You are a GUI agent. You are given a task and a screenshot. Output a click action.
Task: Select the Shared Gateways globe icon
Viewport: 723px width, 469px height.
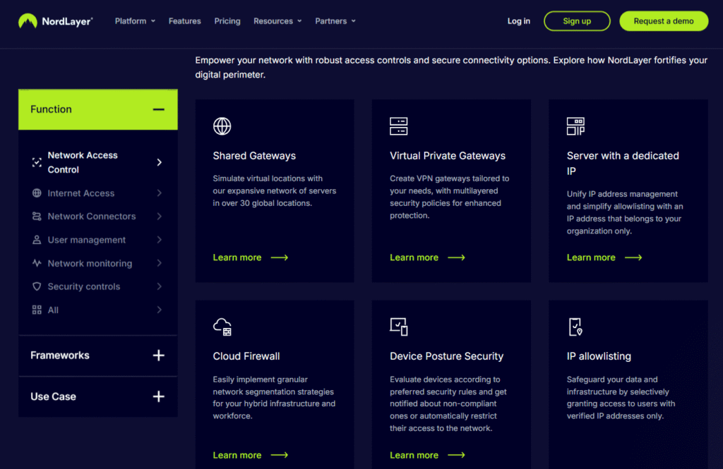[x=222, y=126]
